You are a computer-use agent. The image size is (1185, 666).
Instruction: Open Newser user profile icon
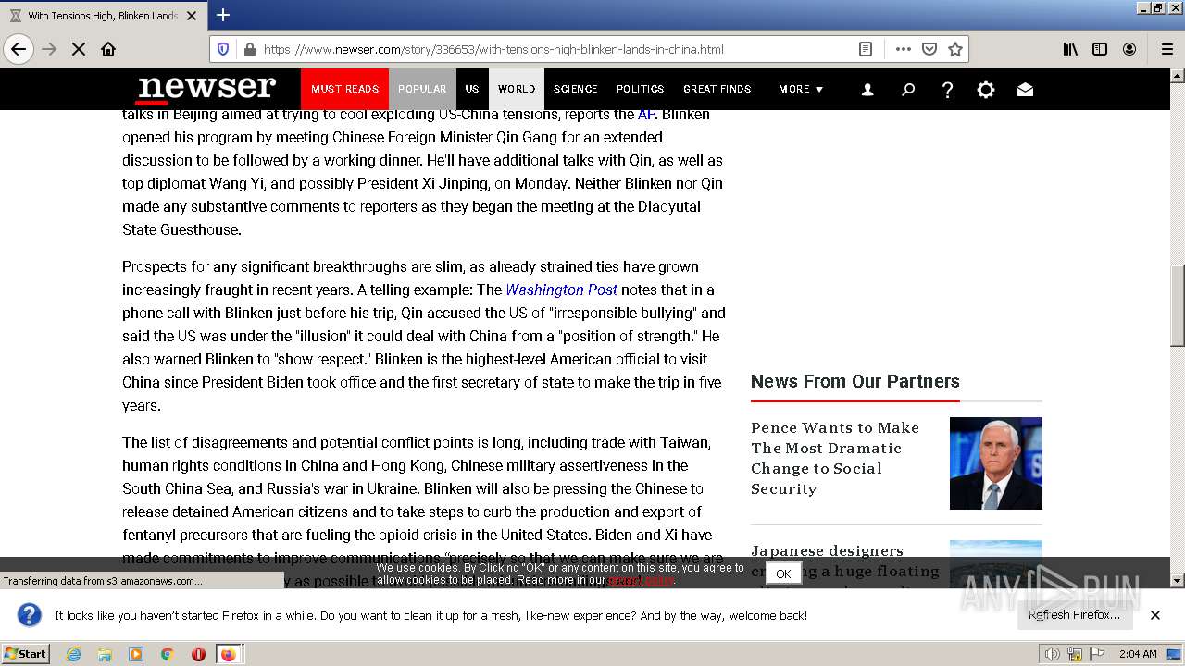(x=867, y=90)
